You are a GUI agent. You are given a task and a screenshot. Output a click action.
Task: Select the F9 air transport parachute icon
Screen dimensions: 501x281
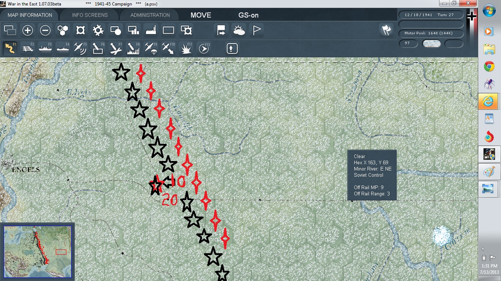click(151, 48)
